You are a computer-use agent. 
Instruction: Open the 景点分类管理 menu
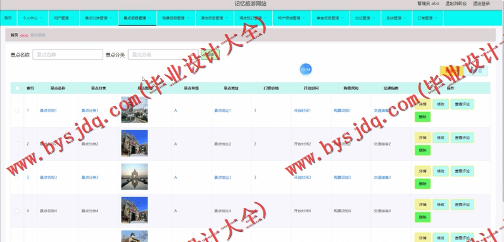99,18
